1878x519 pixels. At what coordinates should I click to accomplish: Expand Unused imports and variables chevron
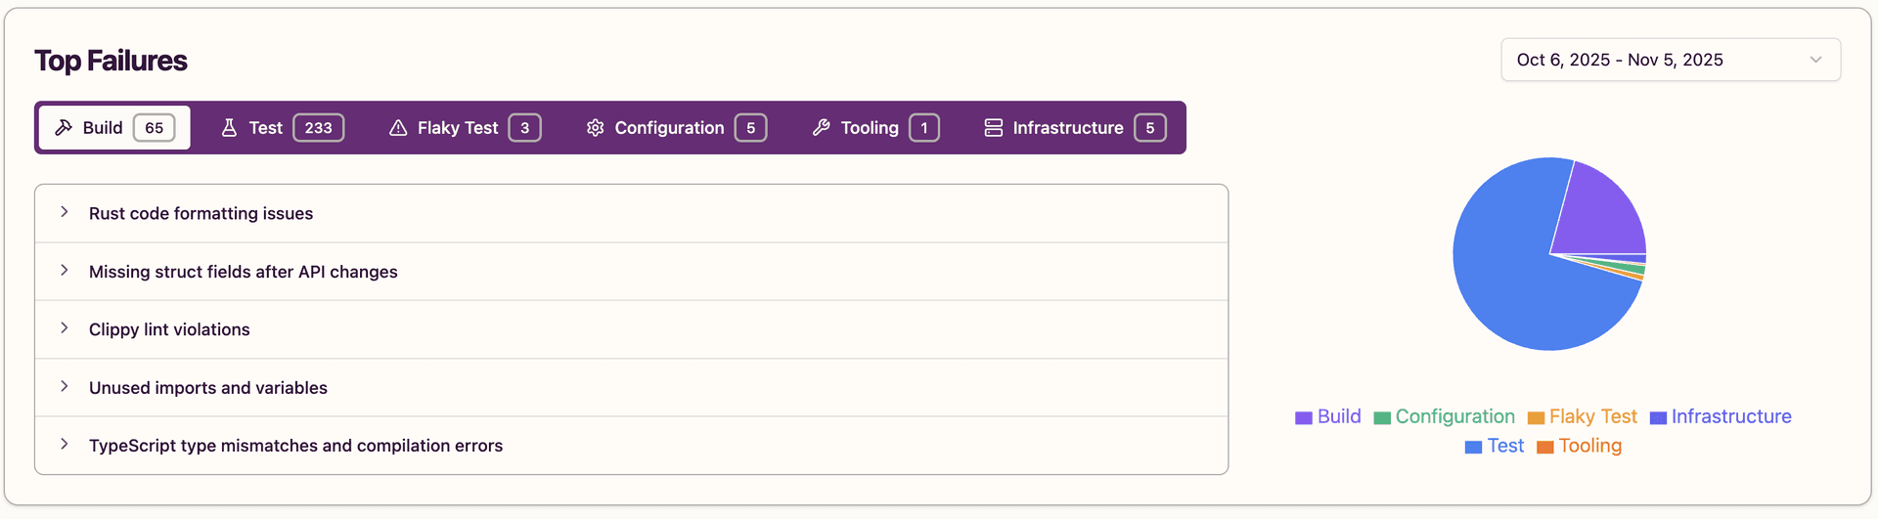tap(65, 387)
